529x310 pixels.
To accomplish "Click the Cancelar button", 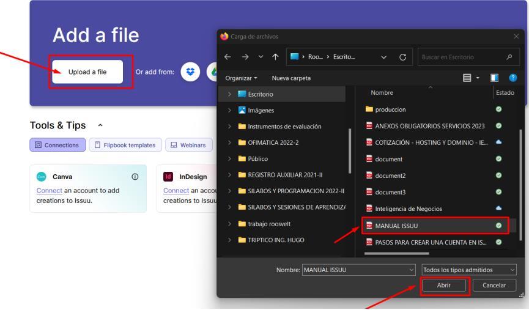I will (x=494, y=285).
